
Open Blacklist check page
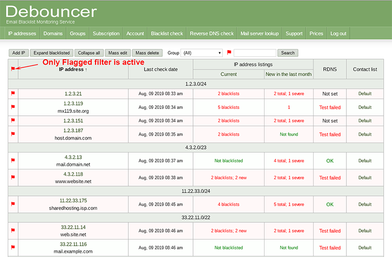click(167, 33)
